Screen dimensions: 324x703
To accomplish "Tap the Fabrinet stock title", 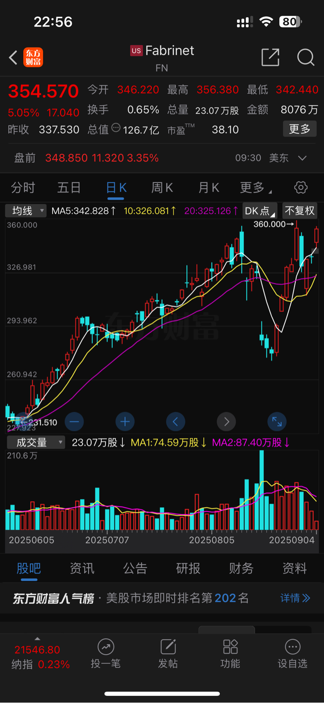I will [170, 51].
